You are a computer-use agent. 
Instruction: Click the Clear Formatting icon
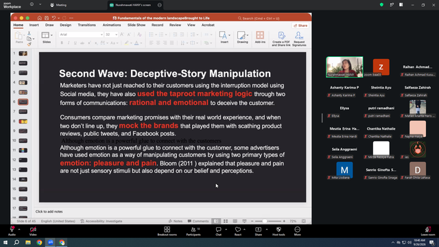point(139,34)
